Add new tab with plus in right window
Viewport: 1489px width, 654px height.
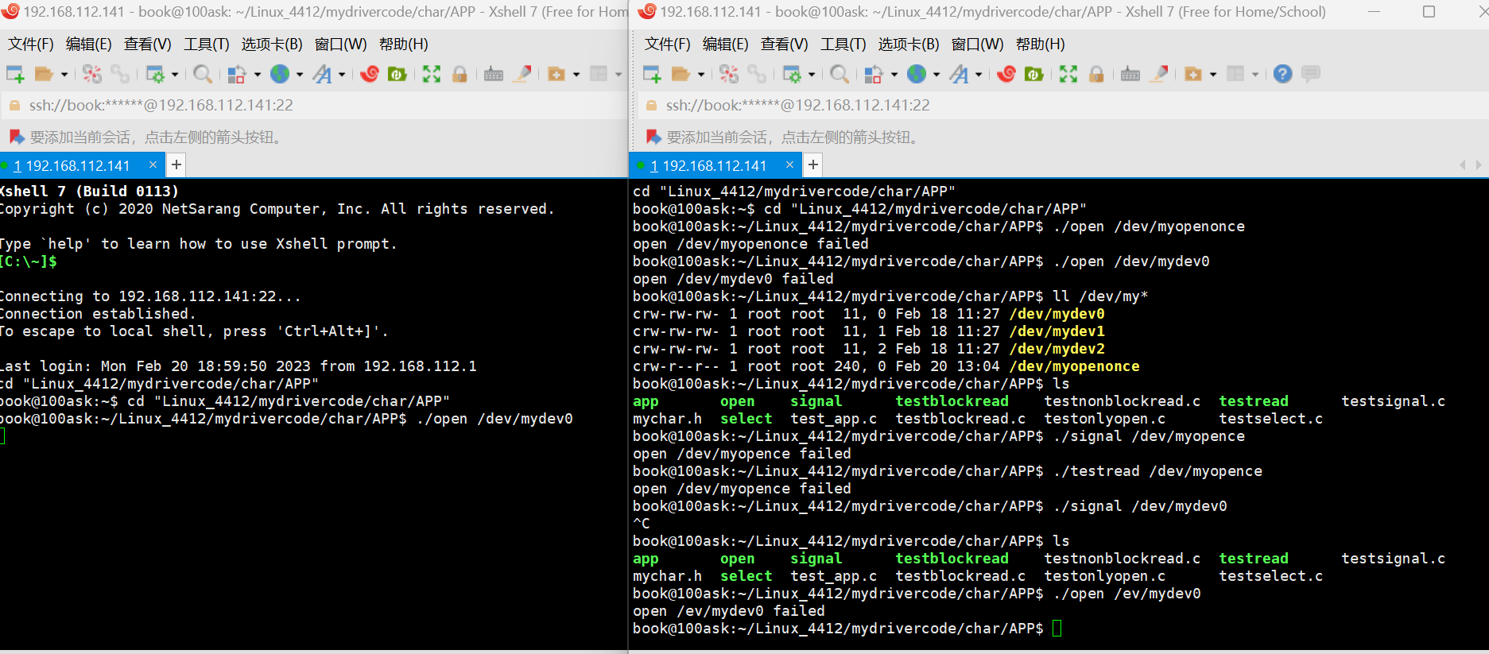pos(813,165)
